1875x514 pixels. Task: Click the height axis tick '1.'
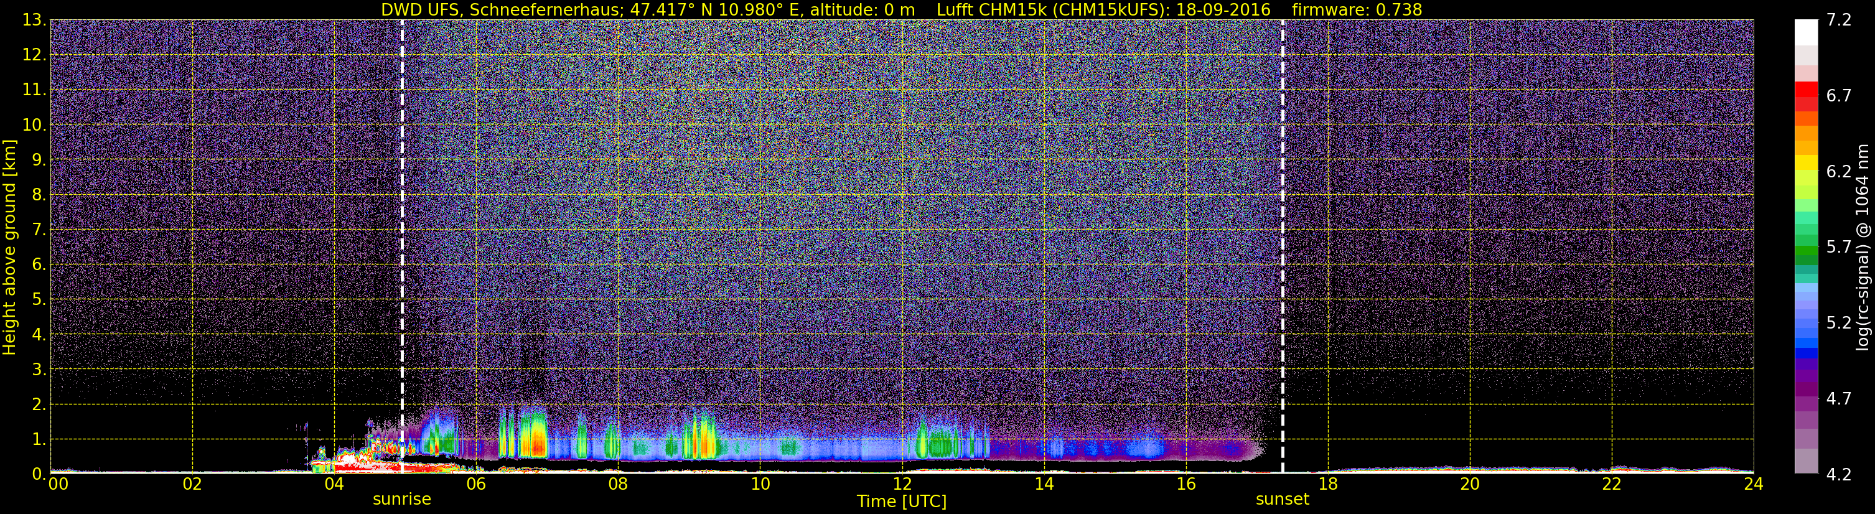coord(39,439)
